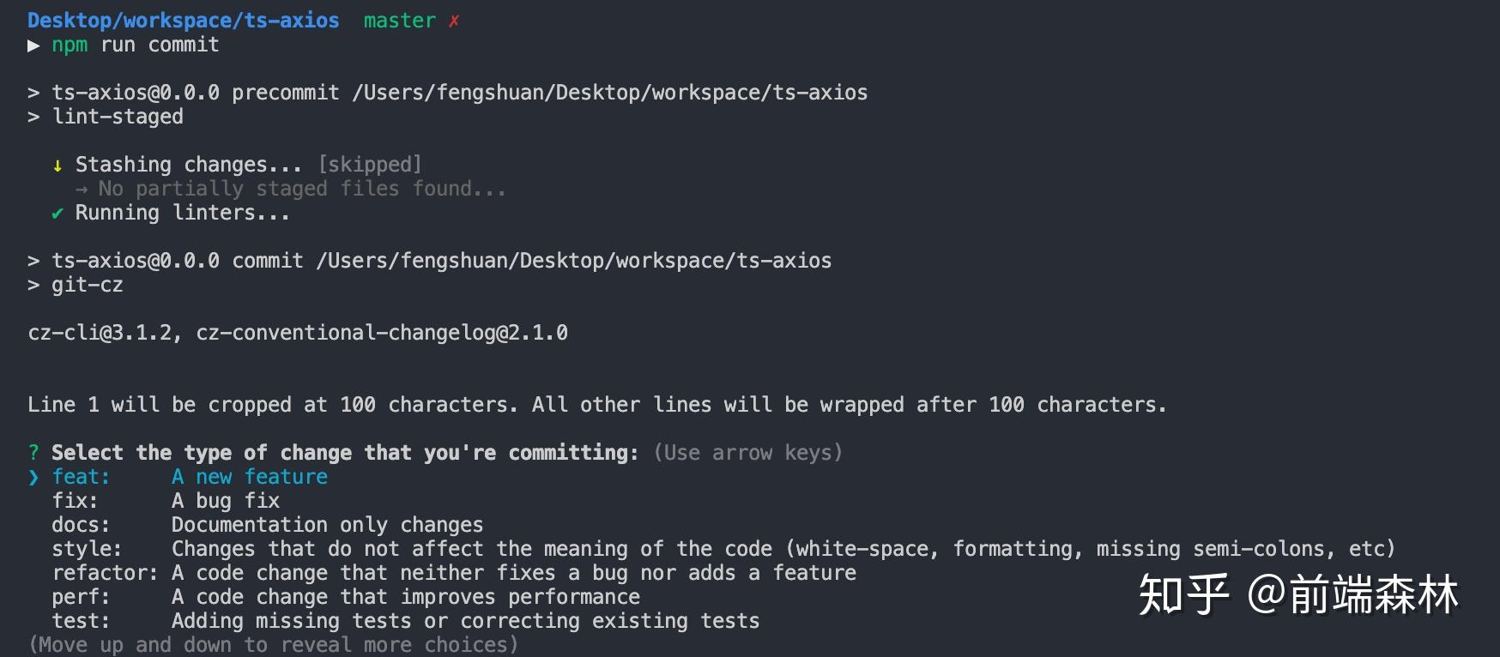This screenshot has width=1500, height=657.
Task: Click the 'master' git branch name
Action: (399, 21)
